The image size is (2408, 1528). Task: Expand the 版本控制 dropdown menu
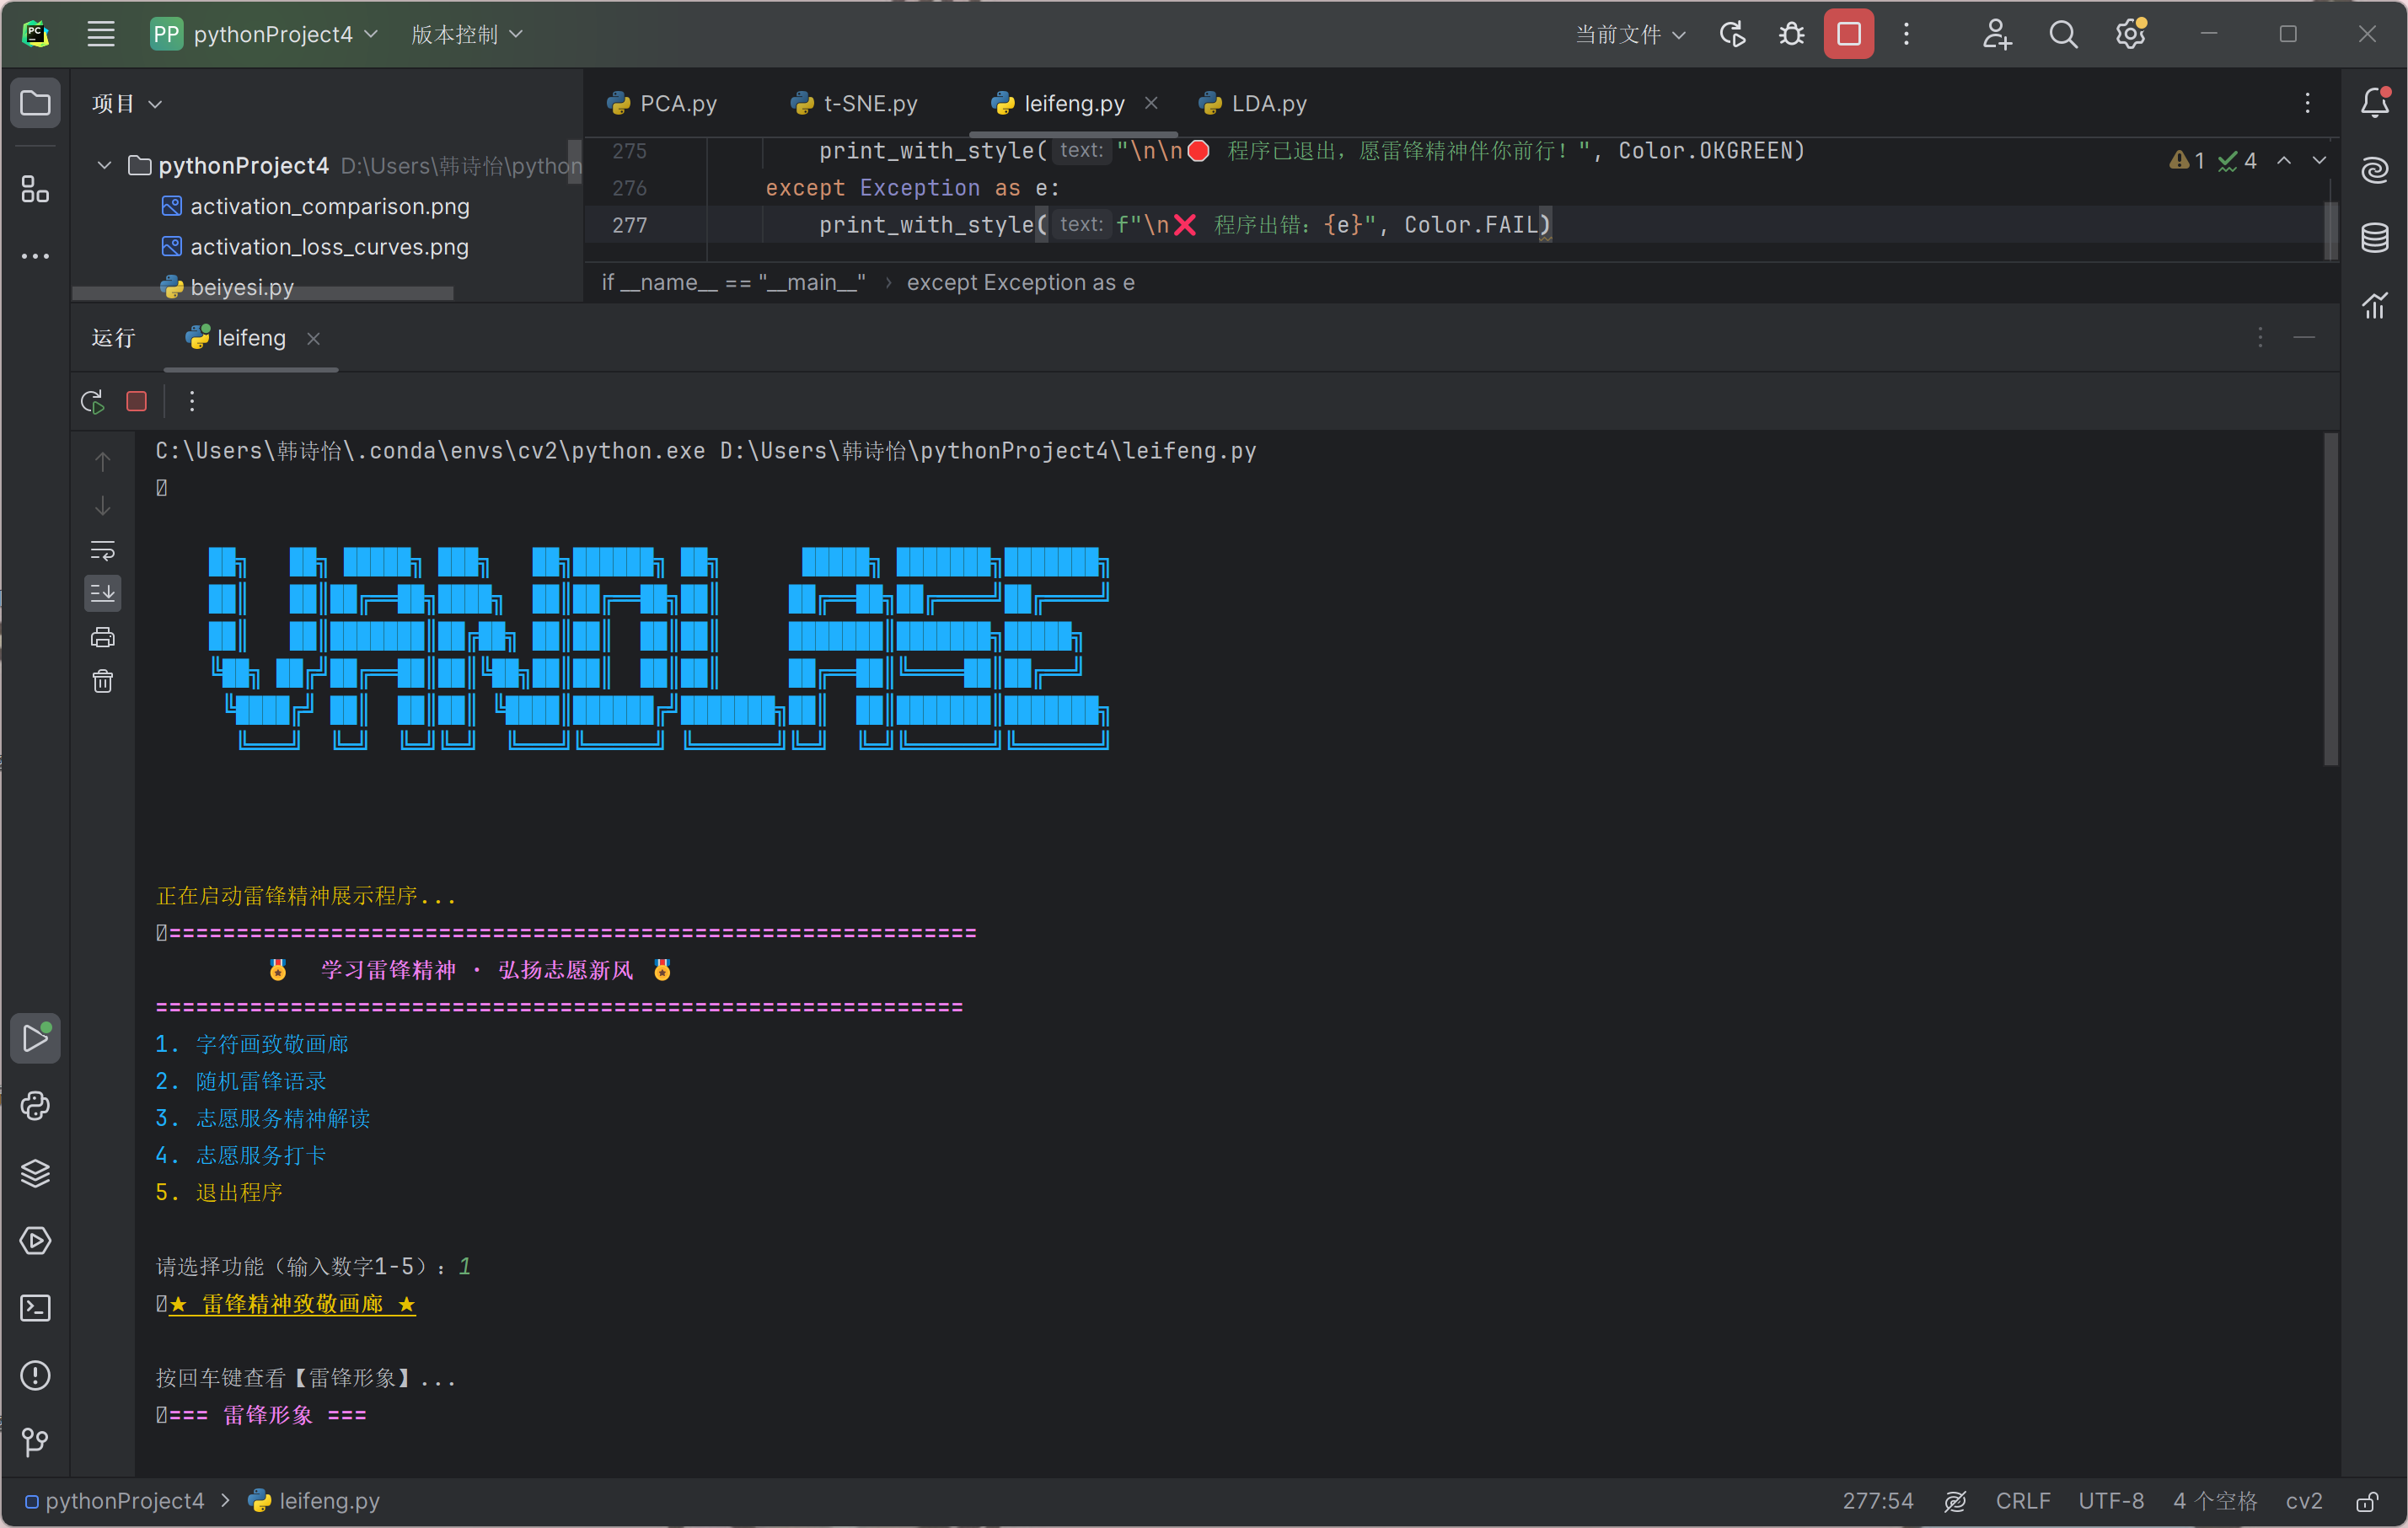tap(467, 35)
